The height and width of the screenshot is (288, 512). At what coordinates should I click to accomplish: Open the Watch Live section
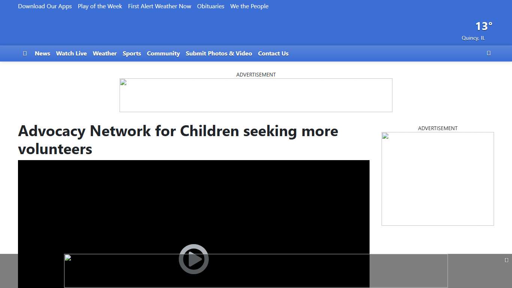71,53
